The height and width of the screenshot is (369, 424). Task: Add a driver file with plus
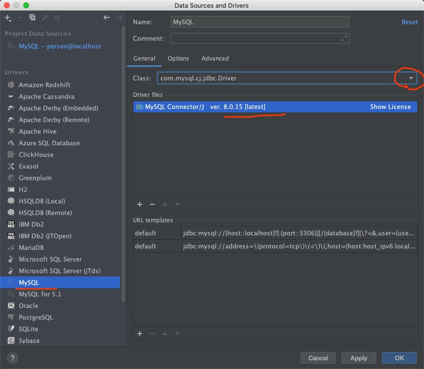[x=140, y=204]
